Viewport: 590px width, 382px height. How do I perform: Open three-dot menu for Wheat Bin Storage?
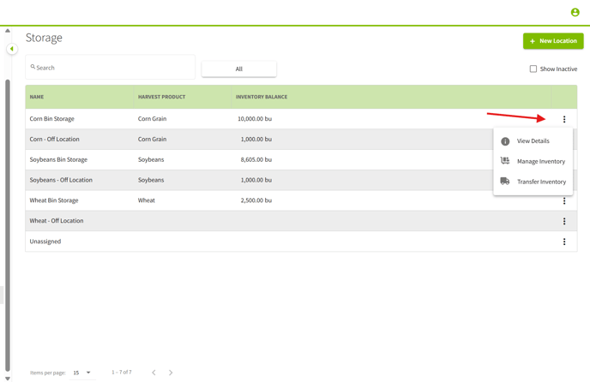click(564, 200)
